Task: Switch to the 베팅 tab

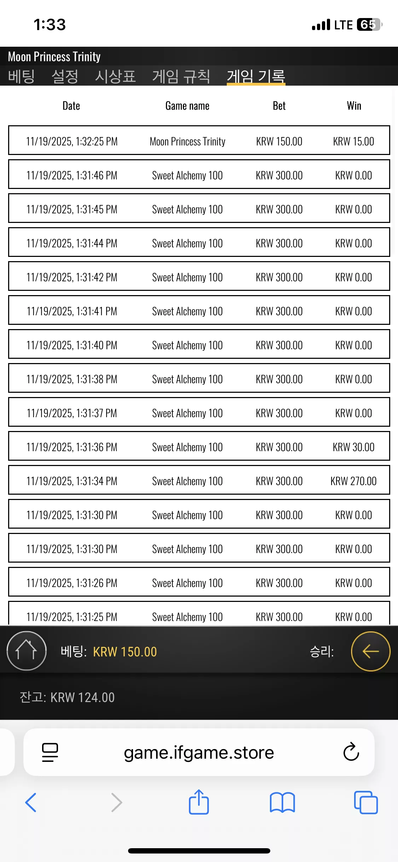Action: tap(21, 76)
